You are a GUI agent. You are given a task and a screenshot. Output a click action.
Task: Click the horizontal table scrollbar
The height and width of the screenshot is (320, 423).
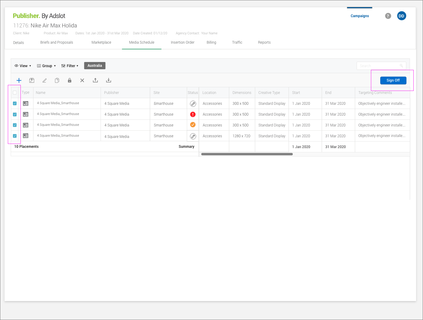click(247, 154)
